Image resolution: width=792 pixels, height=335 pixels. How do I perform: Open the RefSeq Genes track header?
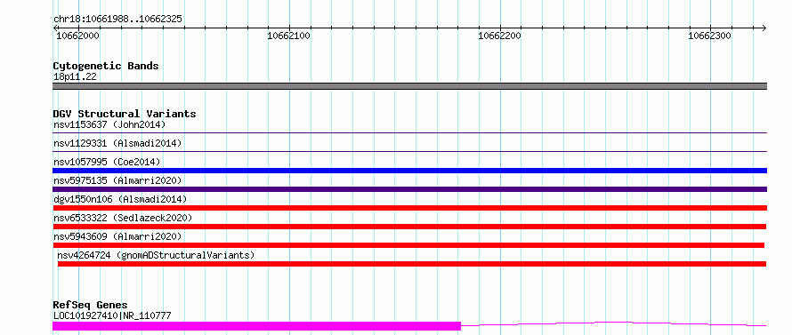91,306
